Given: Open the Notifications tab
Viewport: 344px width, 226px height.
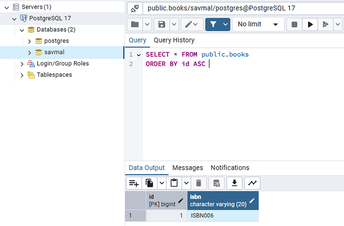Looking at the screenshot, I should coord(230,168).
